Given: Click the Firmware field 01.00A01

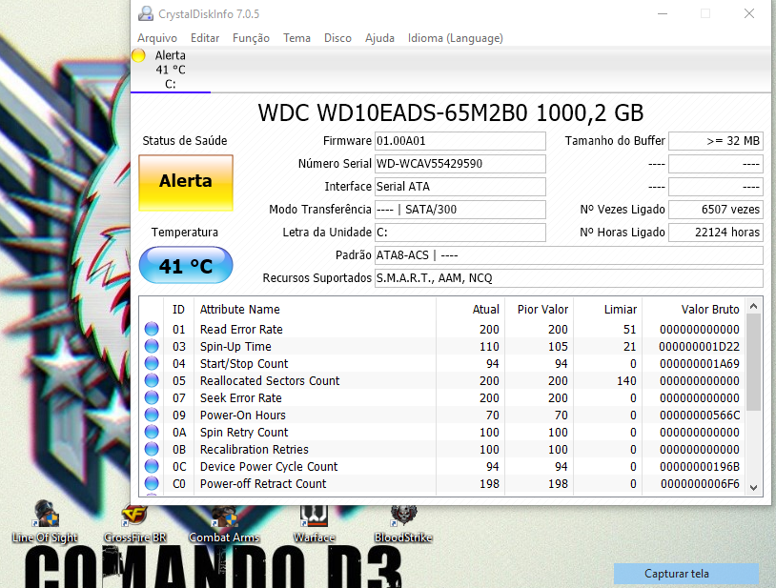Looking at the screenshot, I should click(460, 141).
